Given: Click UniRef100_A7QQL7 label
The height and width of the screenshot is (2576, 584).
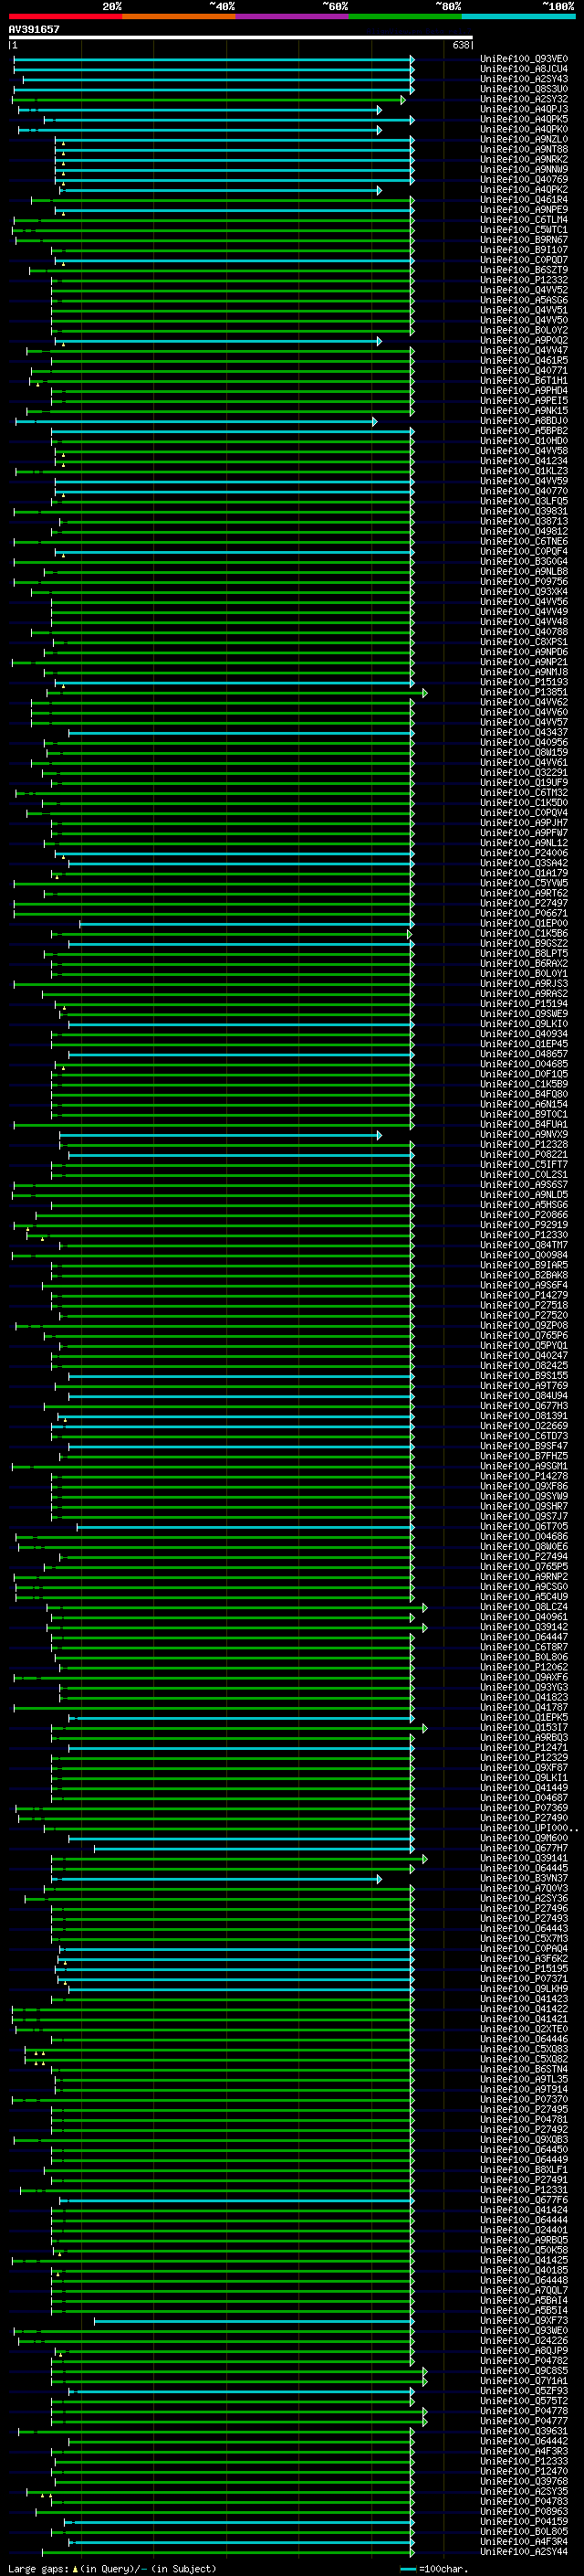Looking at the screenshot, I should coord(524,2290).
